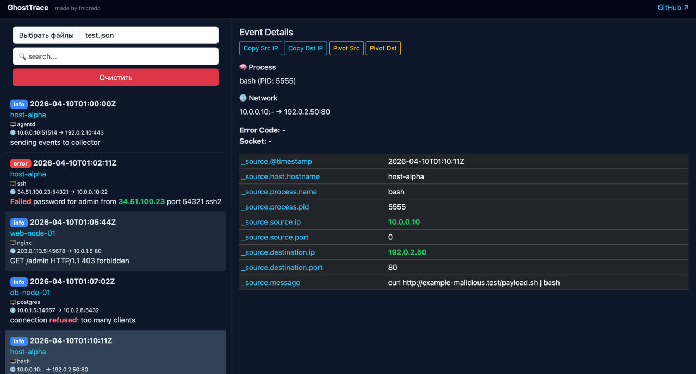
Task: Select the 01:00:00Z agentd event
Action: (x=116, y=123)
